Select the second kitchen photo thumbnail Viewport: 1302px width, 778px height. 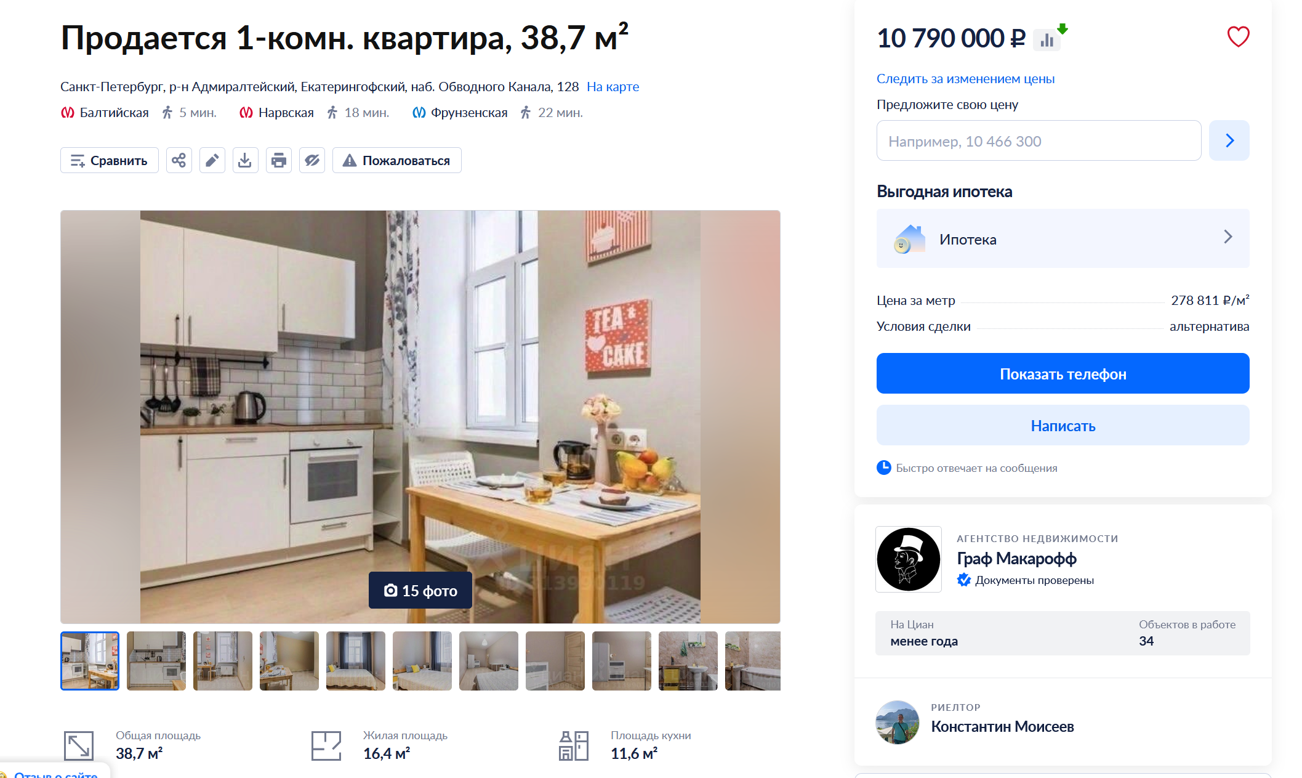coord(156,661)
